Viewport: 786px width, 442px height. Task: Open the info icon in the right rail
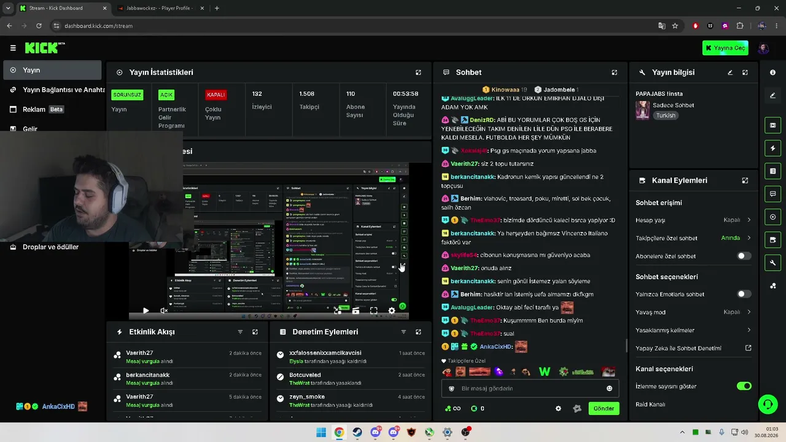tap(772, 72)
